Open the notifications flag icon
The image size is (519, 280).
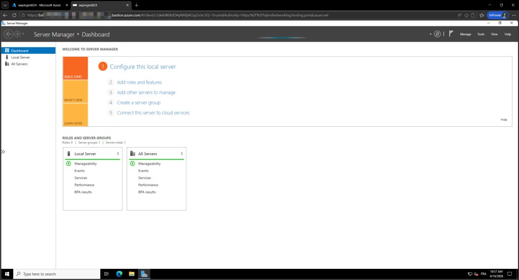(451, 34)
